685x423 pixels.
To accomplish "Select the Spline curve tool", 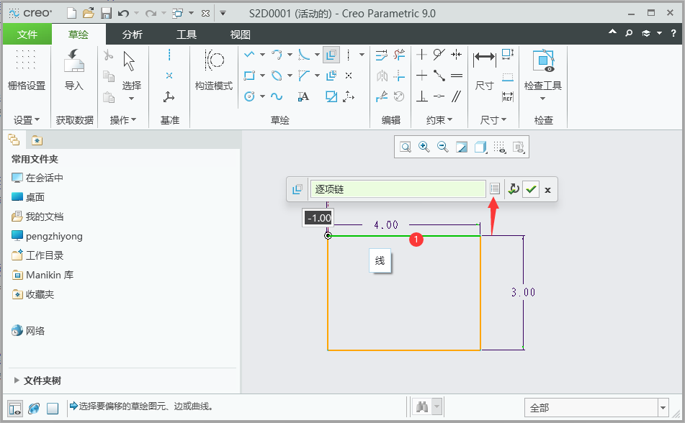I will point(277,96).
